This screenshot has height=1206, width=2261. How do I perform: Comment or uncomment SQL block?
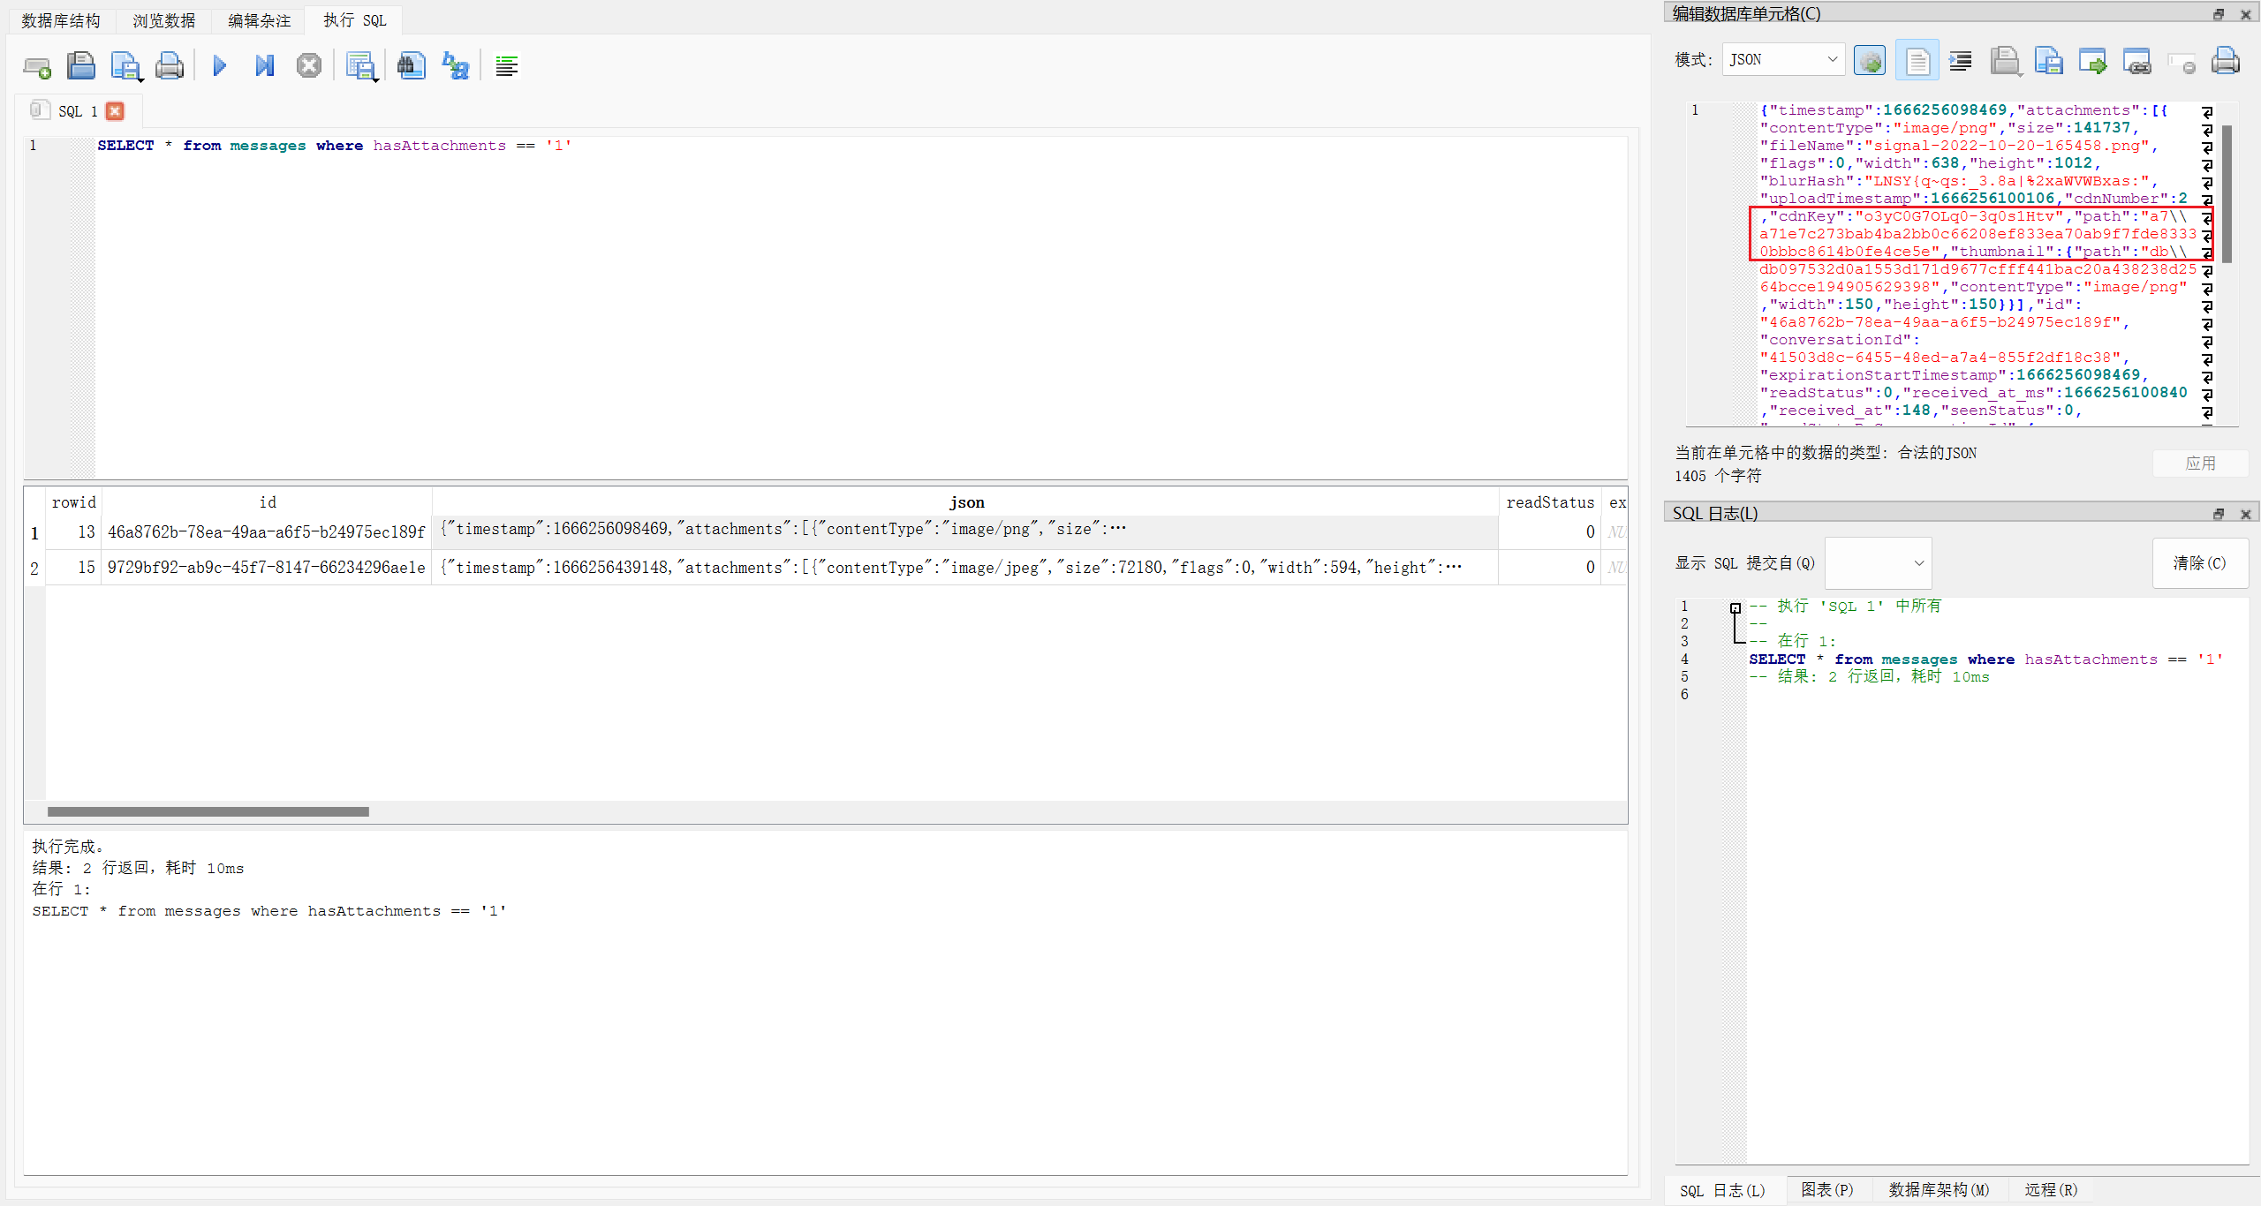[507, 66]
